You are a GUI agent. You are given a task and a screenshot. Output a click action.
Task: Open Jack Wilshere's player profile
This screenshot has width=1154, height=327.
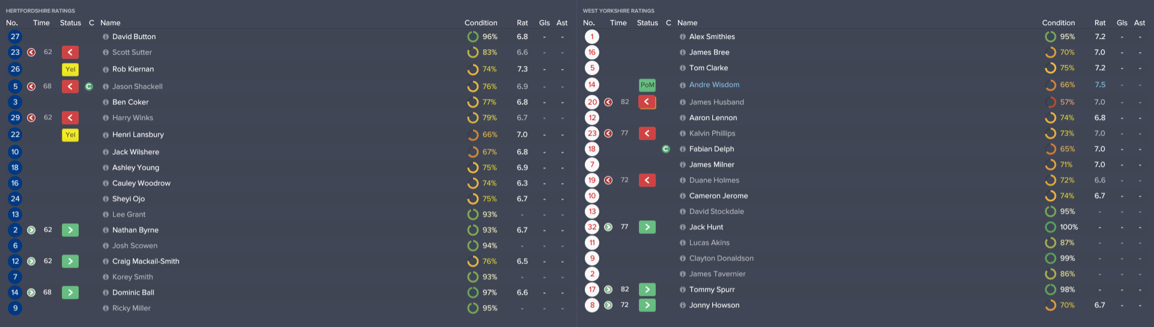tap(136, 152)
